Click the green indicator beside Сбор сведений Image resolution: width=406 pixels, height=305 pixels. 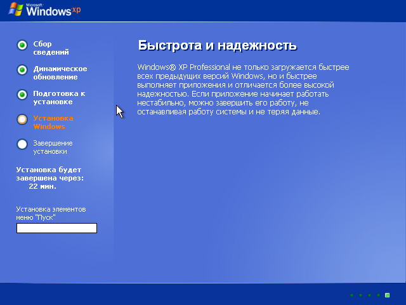coord(22,45)
